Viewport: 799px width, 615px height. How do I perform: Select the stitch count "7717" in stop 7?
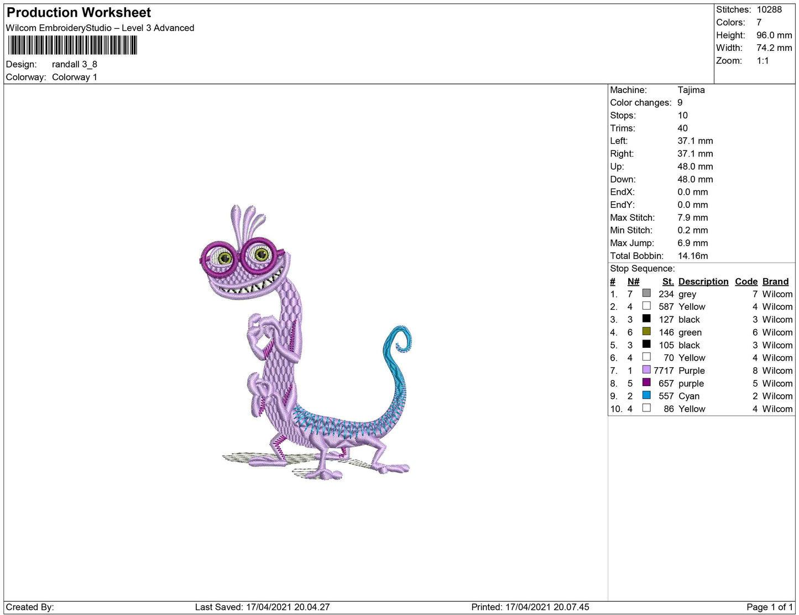click(x=664, y=370)
